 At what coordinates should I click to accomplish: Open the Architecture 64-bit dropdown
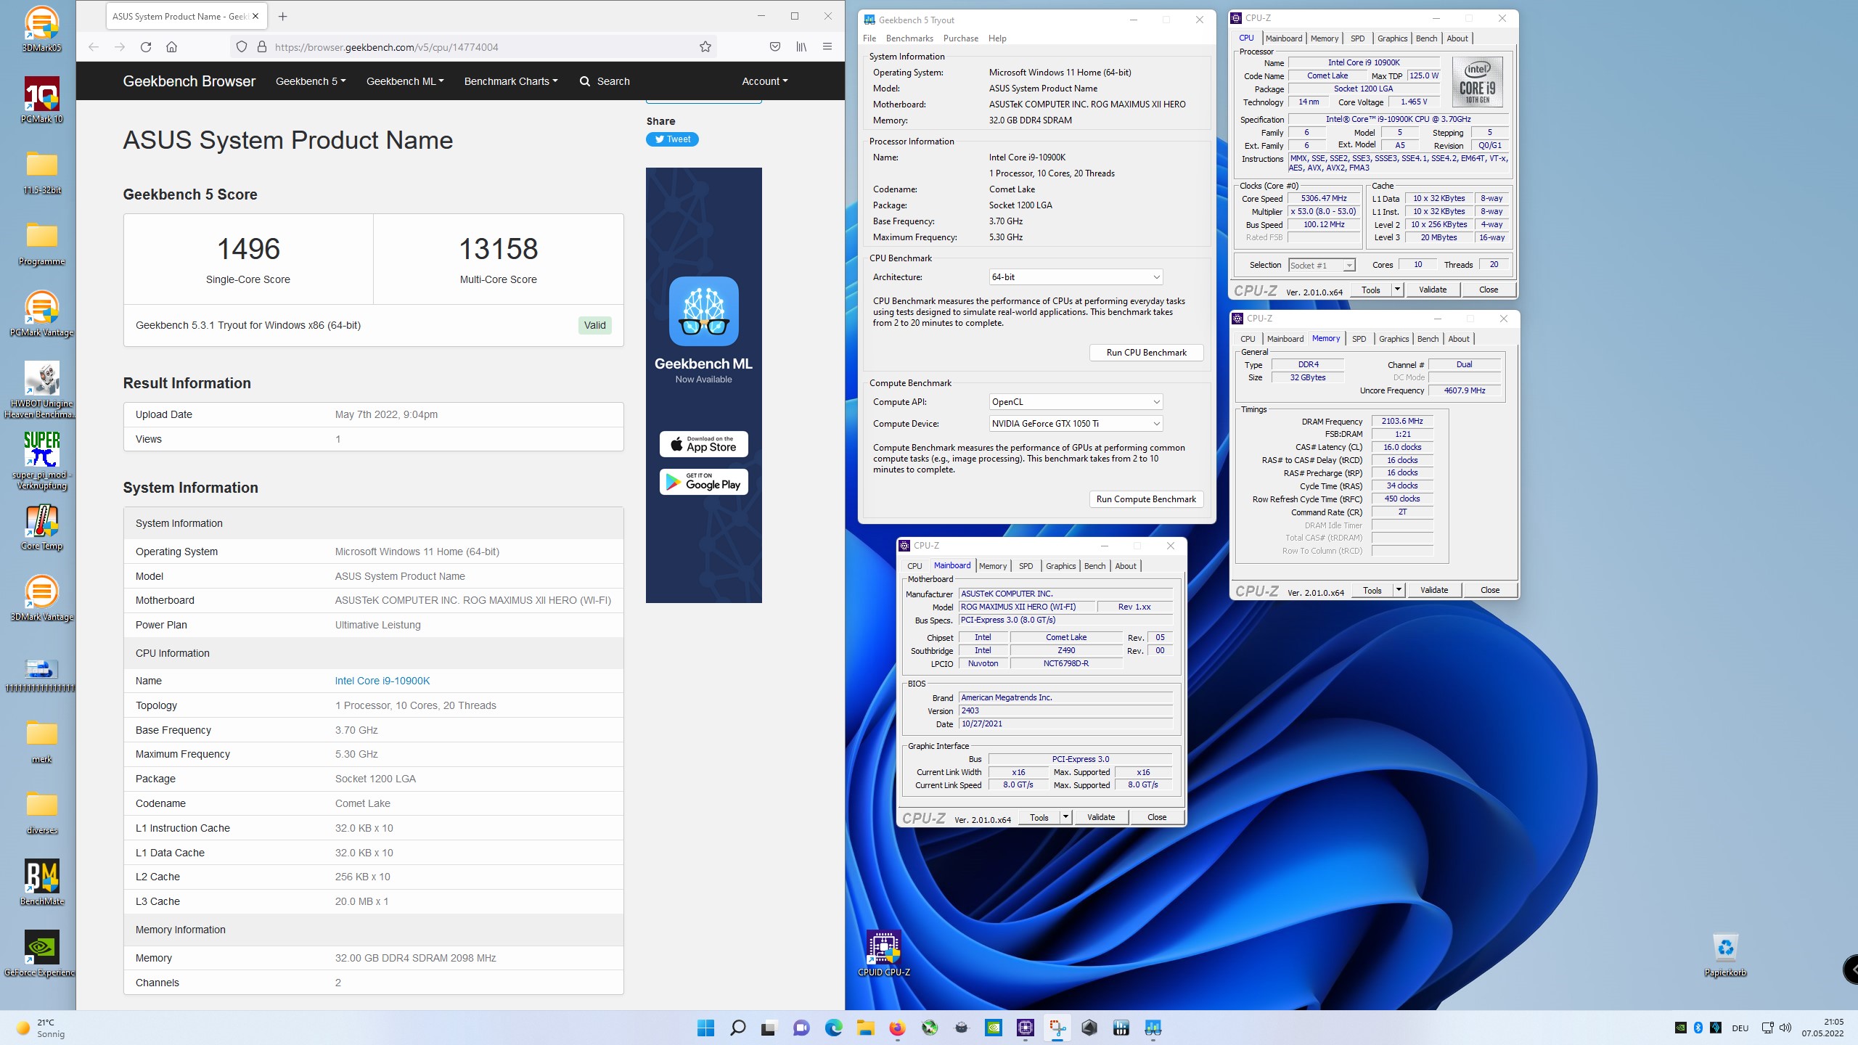point(1076,277)
